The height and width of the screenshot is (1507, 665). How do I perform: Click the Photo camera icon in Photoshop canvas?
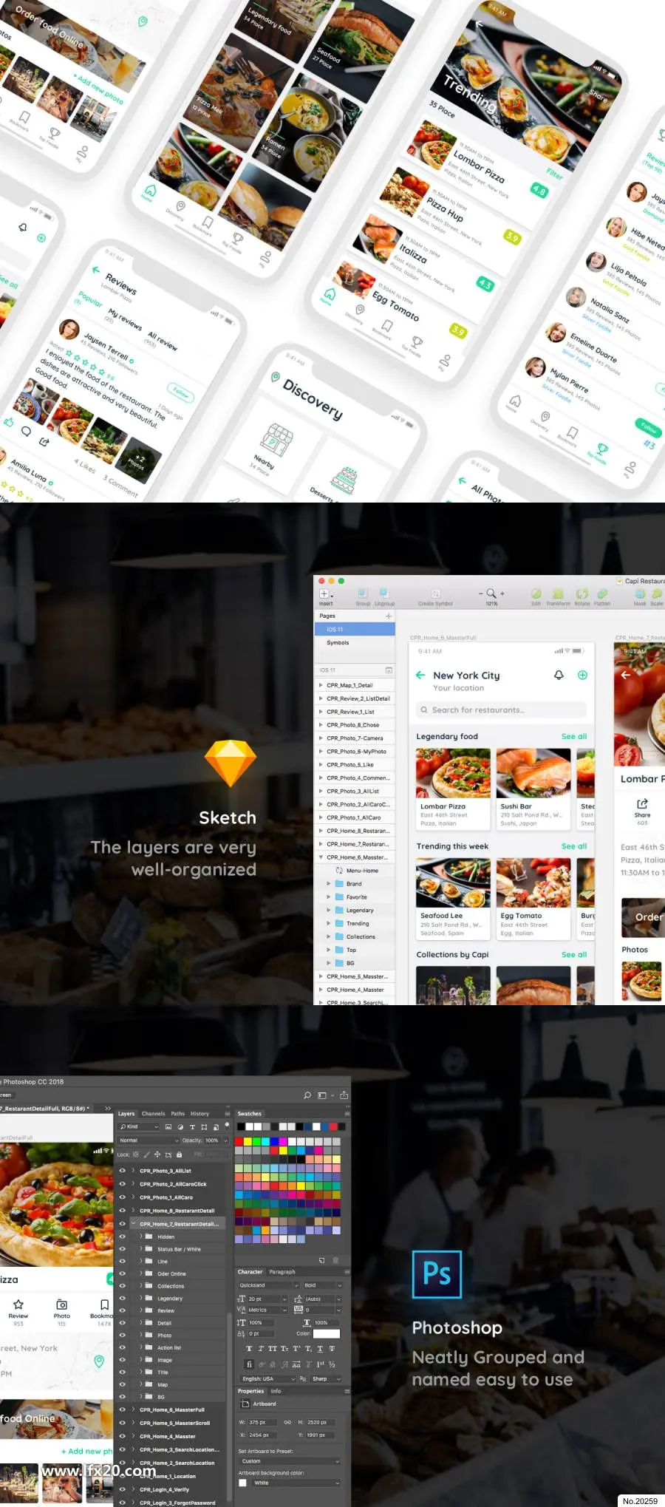tap(62, 1304)
